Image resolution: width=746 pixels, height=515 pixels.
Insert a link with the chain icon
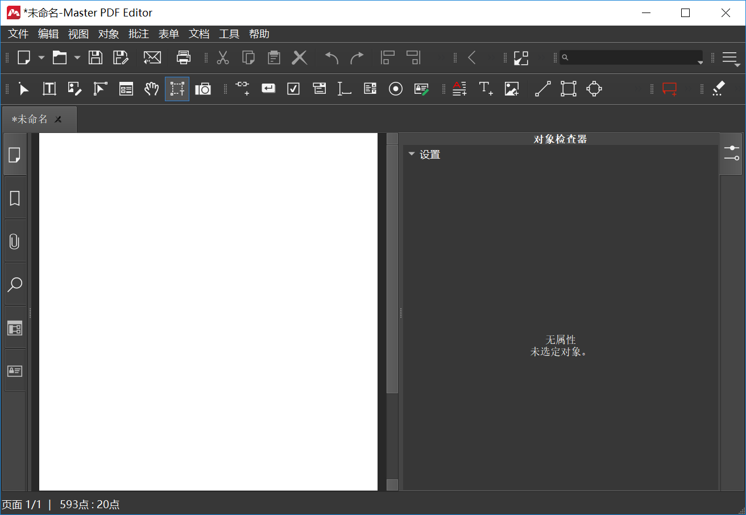243,88
